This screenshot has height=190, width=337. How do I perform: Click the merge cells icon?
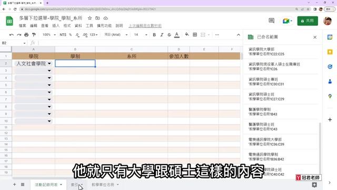(x=203, y=35)
